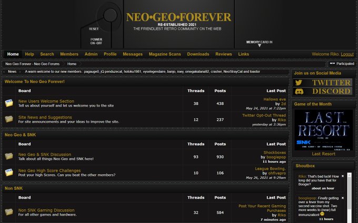Image resolution: width=358 pixels, height=223 pixels.
Task: Click the 930 posts count cell
Action: [220, 157]
